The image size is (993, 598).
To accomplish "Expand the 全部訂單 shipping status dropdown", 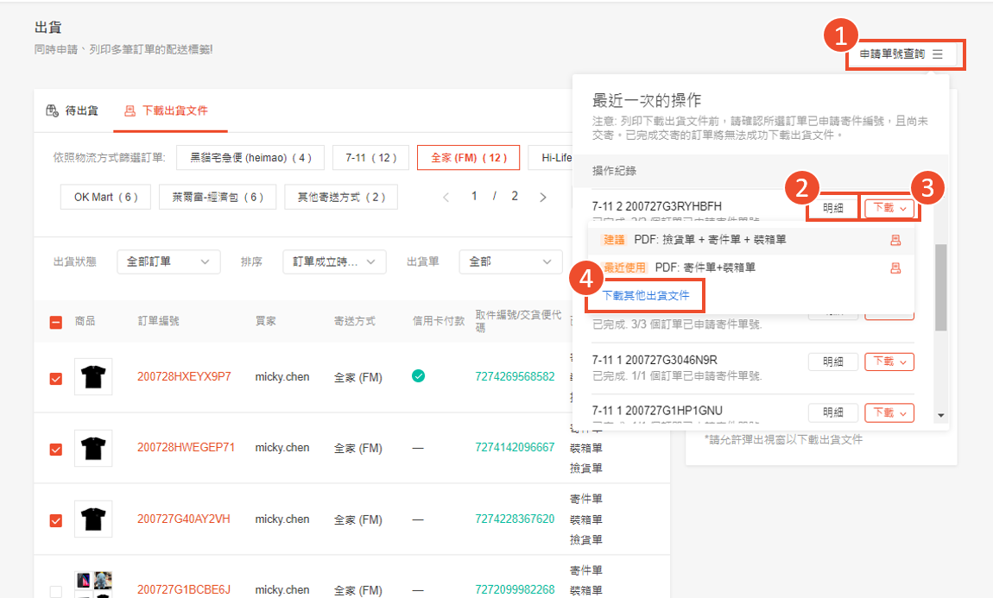I will click(x=168, y=261).
